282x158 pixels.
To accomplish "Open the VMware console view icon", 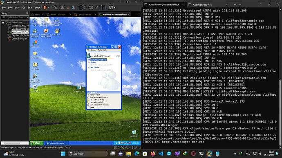I will point(103,7).
